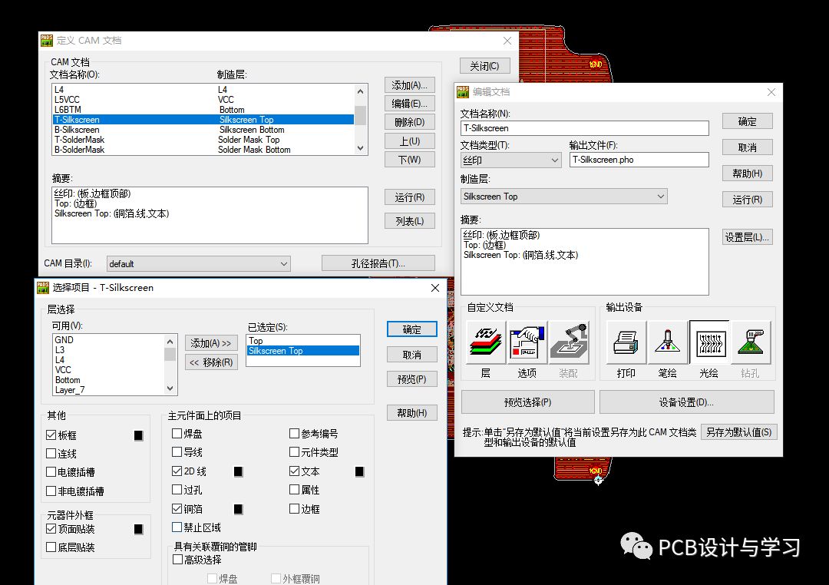This screenshot has width=829, height=585.
Task: Select the 打印 (Print) output device icon
Action: point(626,342)
